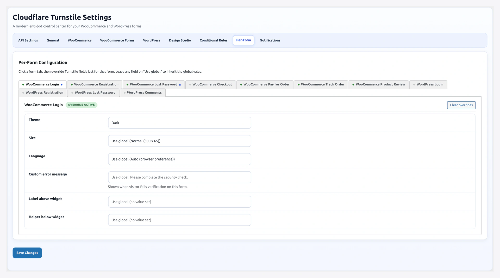Click the 'Shown when visitor fails verification' hint
This screenshot has height=278, width=500.
148,187
